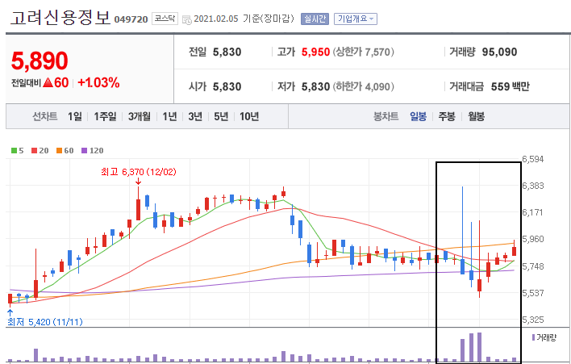Screen dimensions: 571x364
Task: Select the 5년 line chart tab
Action: click(x=221, y=116)
